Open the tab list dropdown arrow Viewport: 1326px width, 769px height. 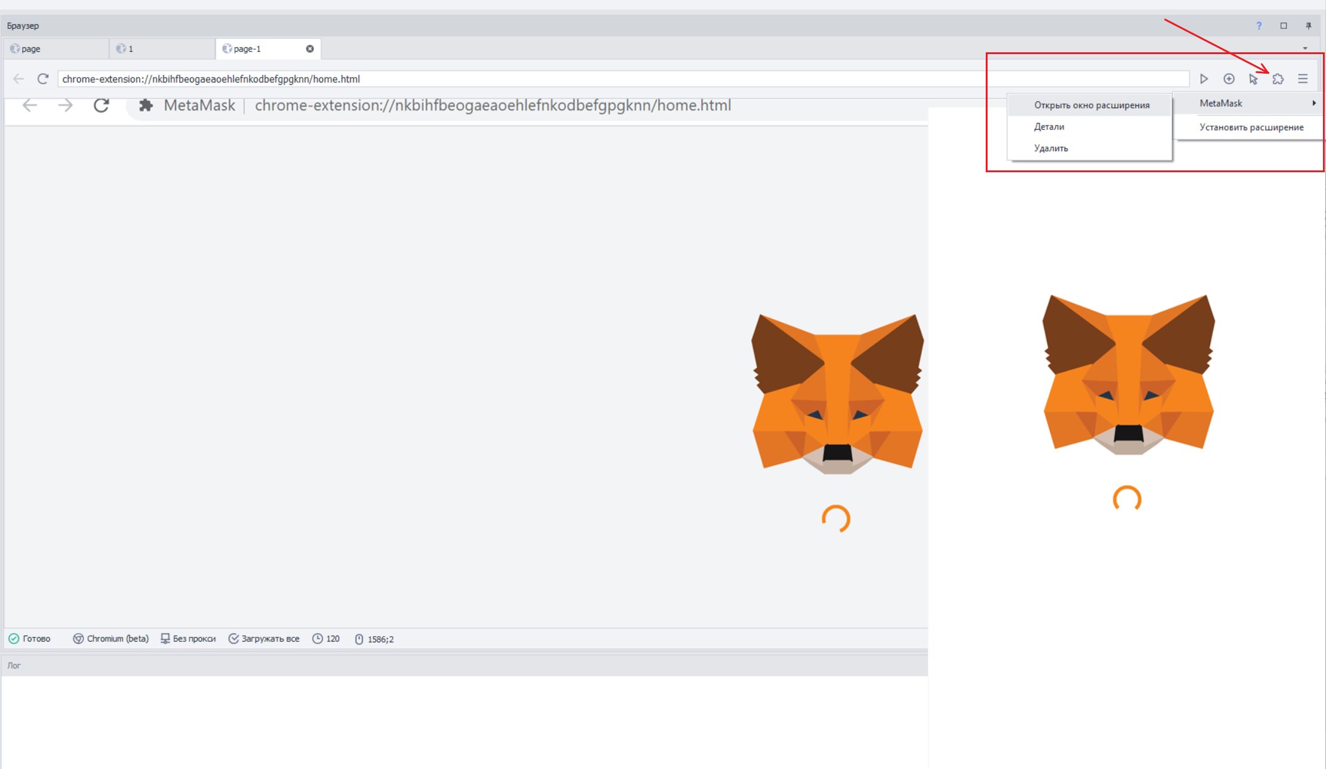pyautogui.click(x=1305, y=49)
